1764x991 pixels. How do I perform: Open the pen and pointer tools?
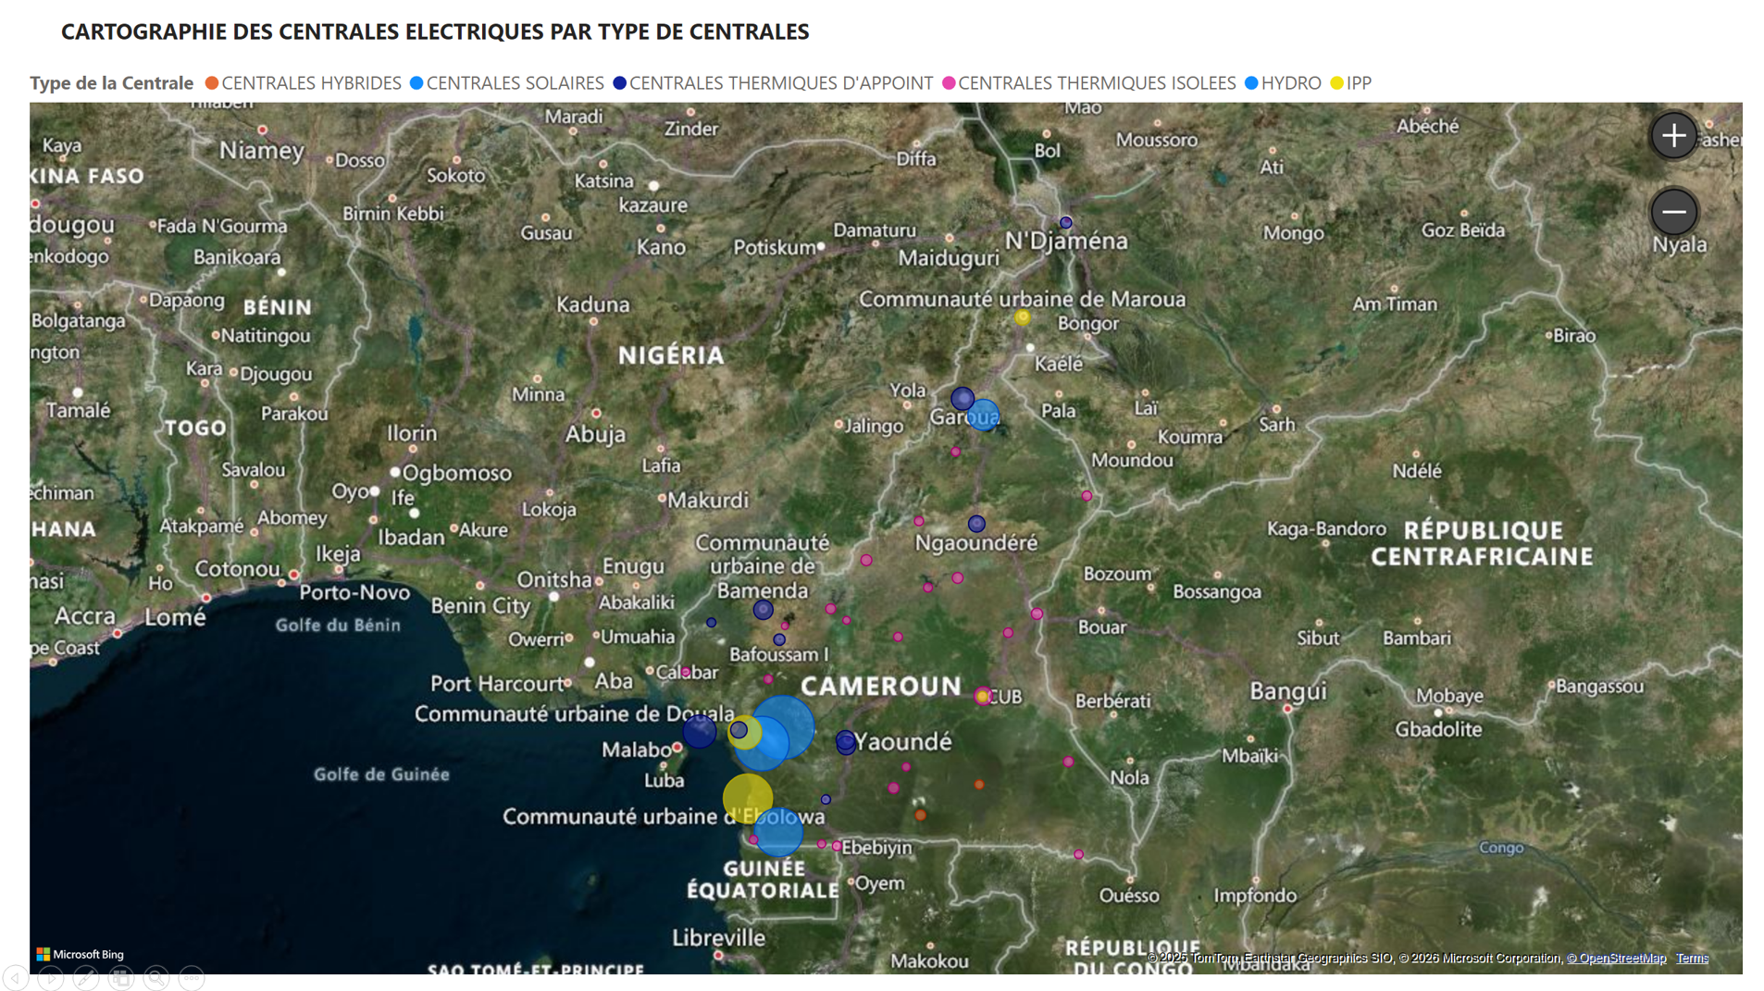click(86, 977)
